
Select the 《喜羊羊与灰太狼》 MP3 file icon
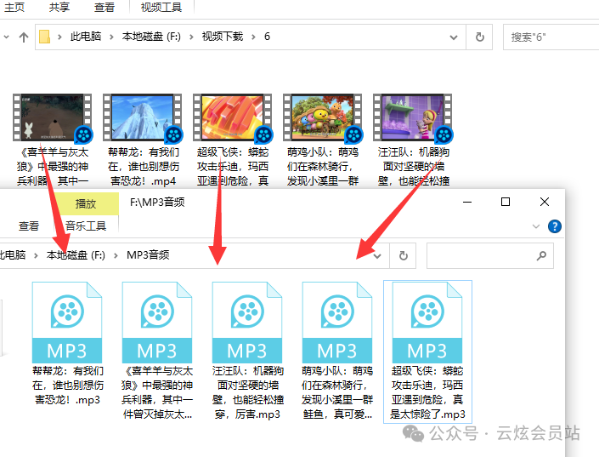pos(157,323)
